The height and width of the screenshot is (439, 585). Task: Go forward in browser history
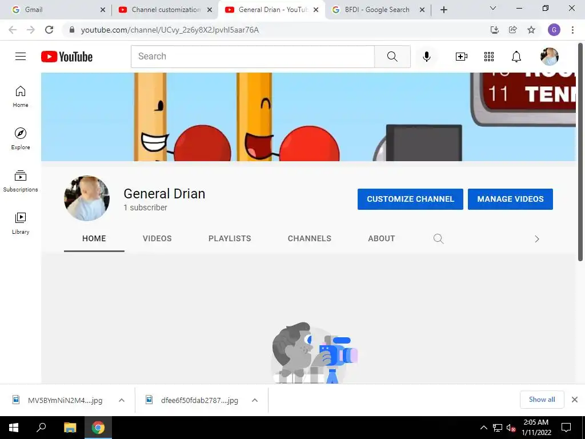click(31, 30)
